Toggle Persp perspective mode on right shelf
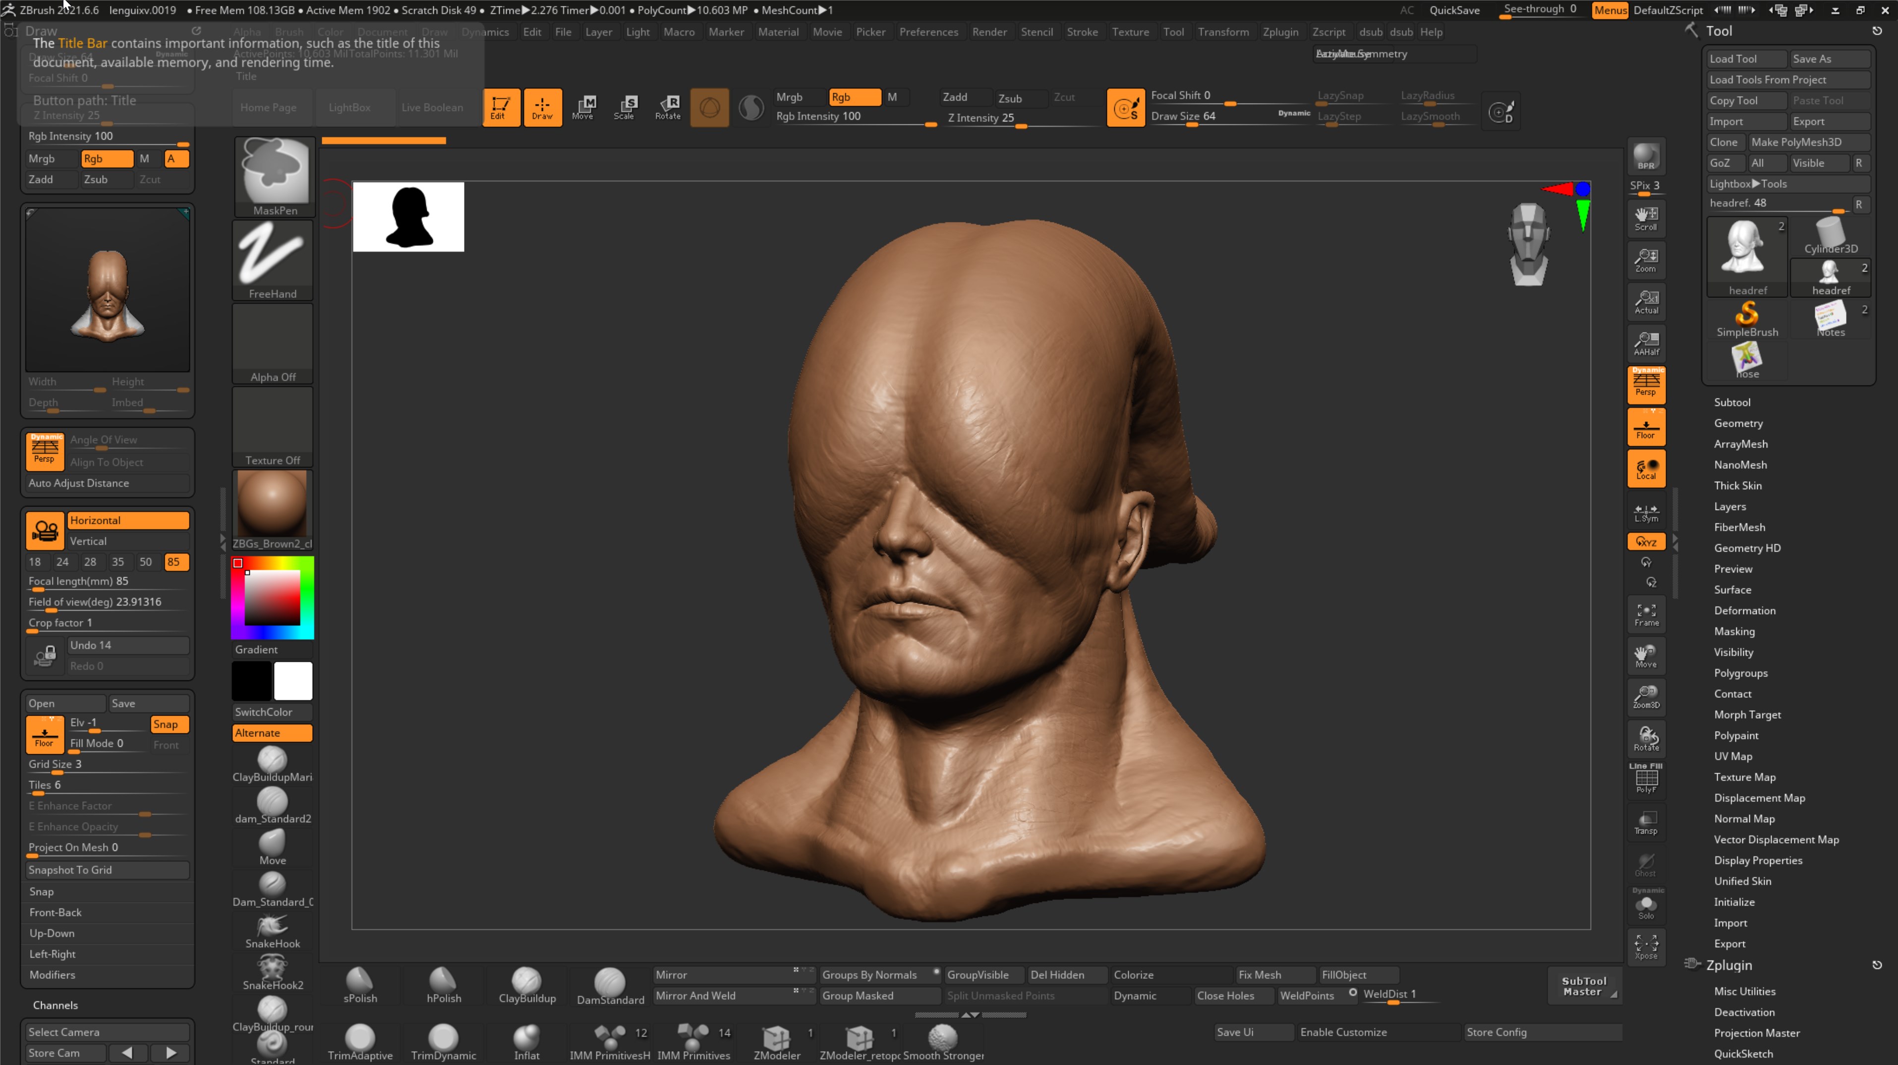The height and width of the screenshot is (1065, 1898). (x=1646, y=384)
